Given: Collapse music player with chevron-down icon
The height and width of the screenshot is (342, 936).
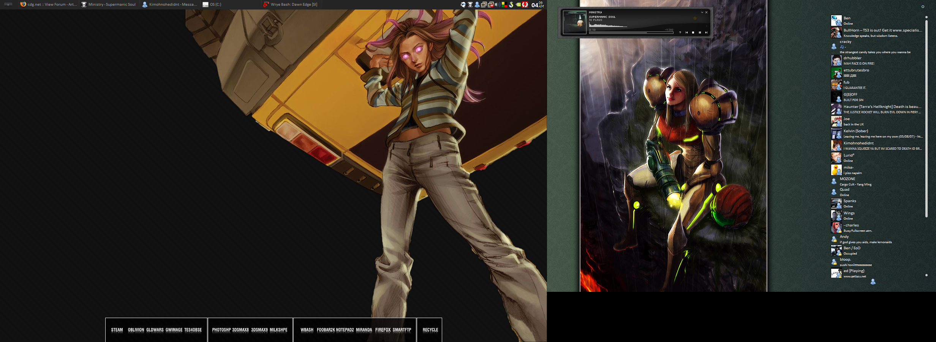Looking at the screenshot, I should [x=702, y=12].
